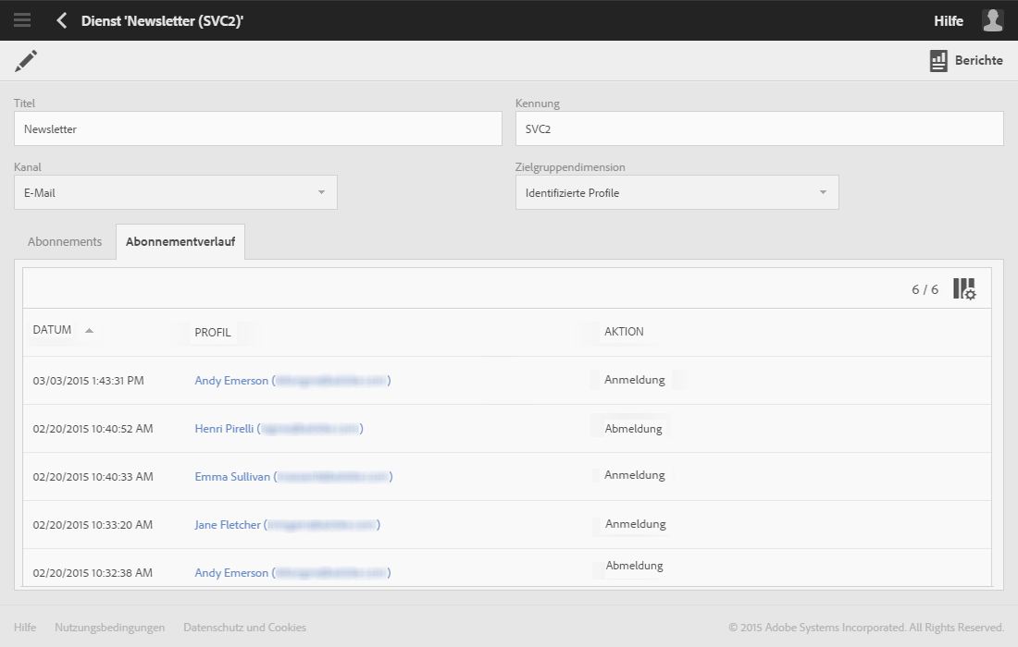Screen dimensions: 1018x647
Task: Open the user profile avatar icon
Action: (992, 20)
